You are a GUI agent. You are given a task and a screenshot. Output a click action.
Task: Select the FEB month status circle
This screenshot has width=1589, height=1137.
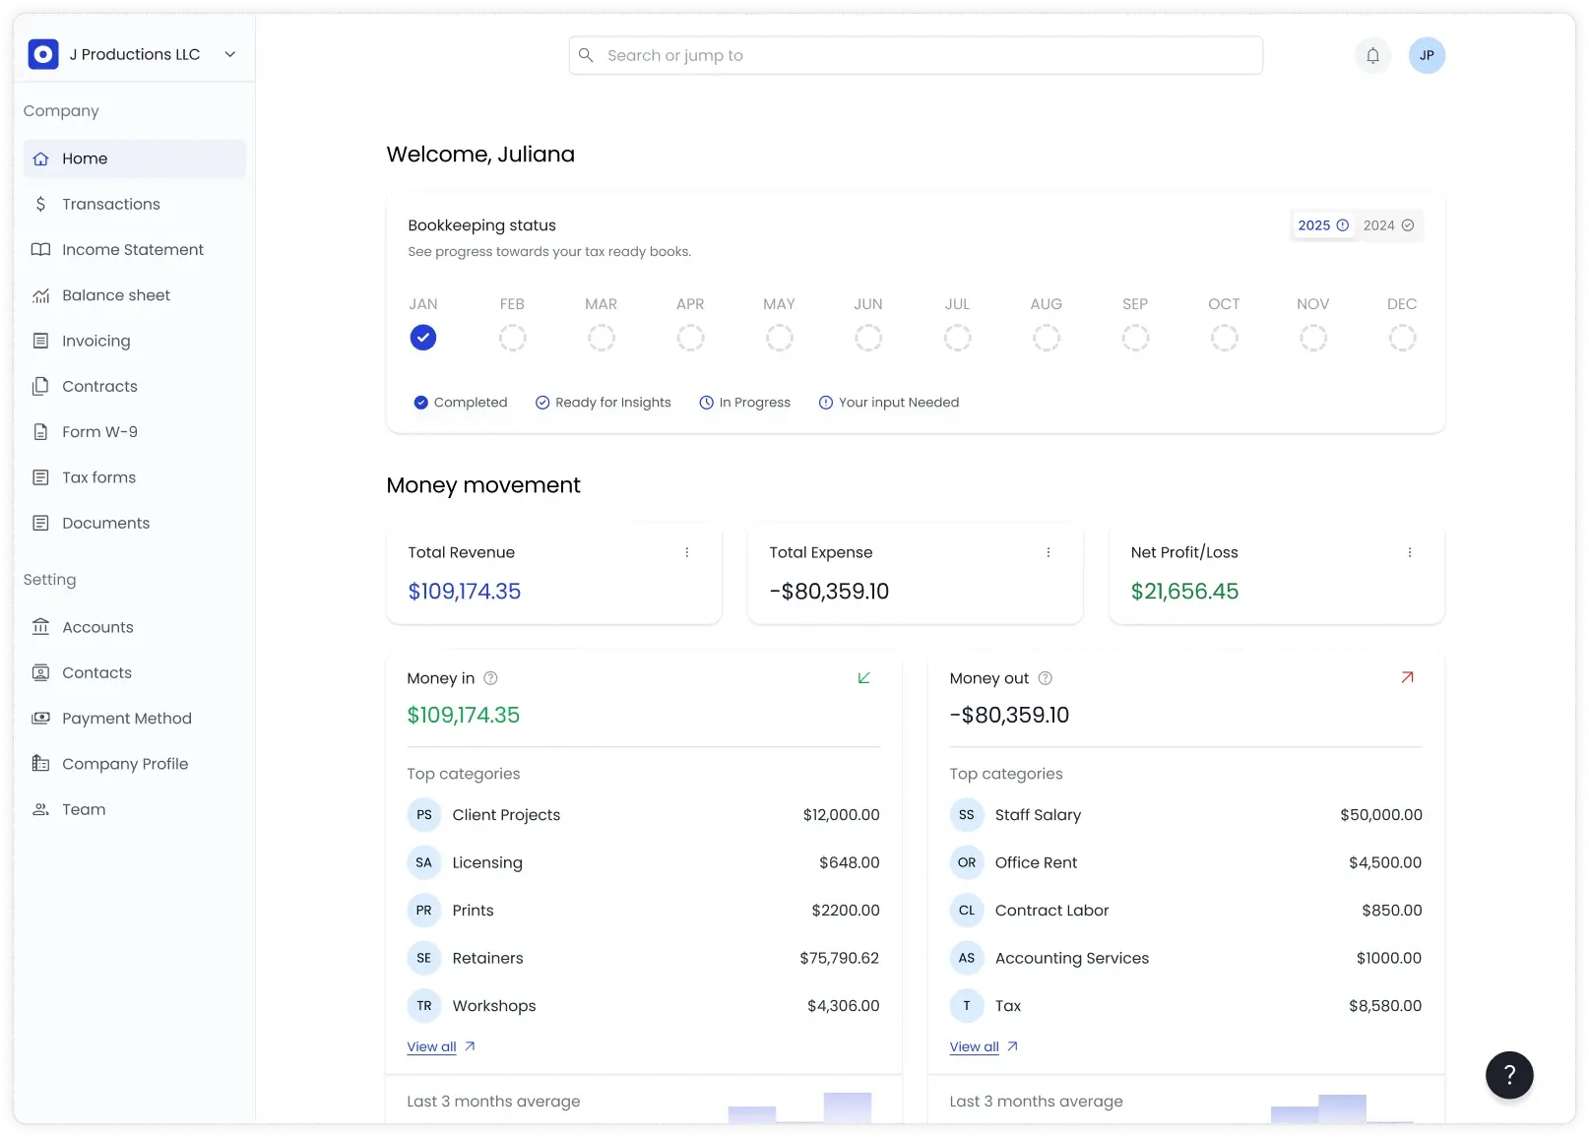pos(512,338)
